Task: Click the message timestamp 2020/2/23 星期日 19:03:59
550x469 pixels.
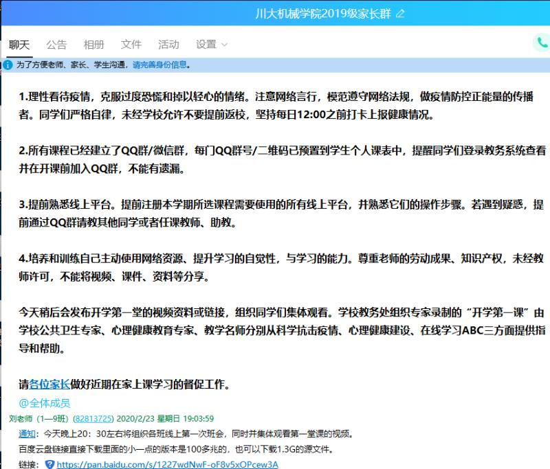Action: 166,418
